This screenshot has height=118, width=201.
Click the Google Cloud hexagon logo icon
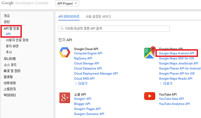65,52
